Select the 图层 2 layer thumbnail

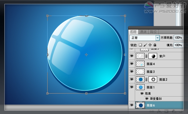[140, 79]
